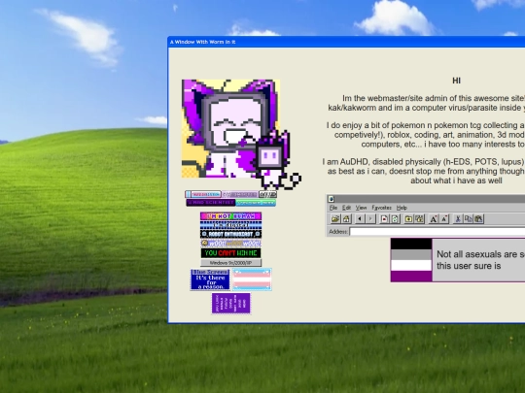Click the Refresh page toolbar icon
Viewport: 525px width, 393px height.
coord(395,219)
